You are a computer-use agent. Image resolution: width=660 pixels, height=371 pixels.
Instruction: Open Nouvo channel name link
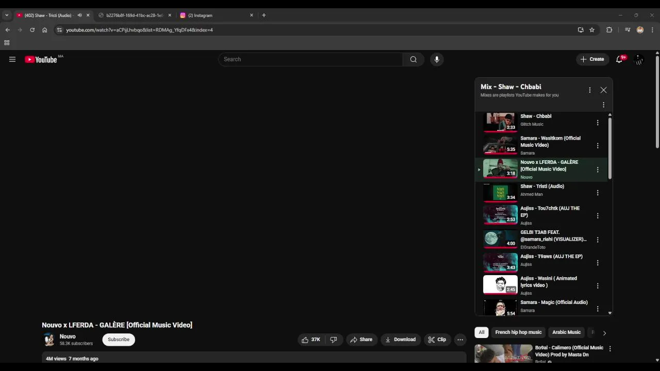click(x=68, y=336)
